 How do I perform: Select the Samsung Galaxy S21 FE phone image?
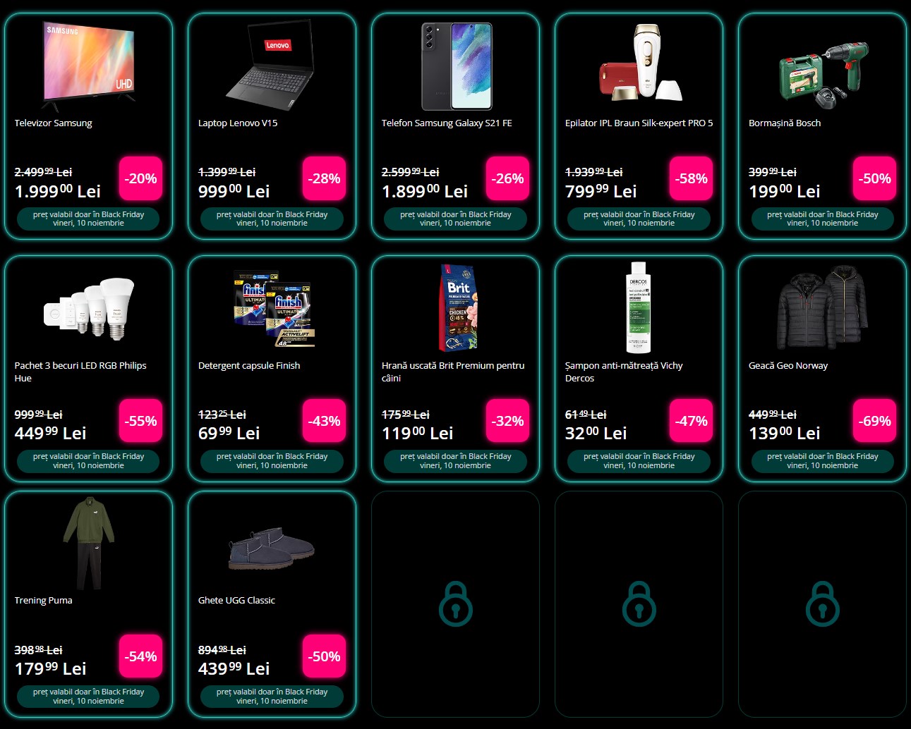click(456, 66)
